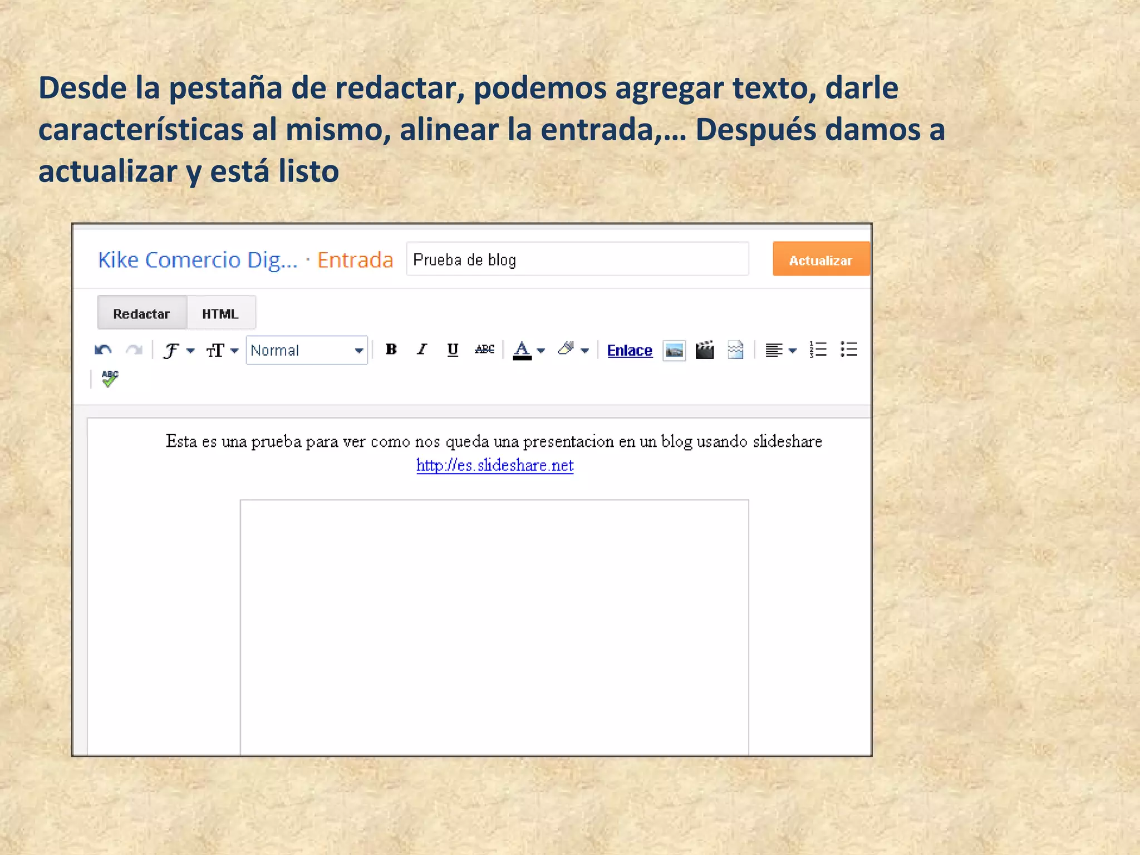Toggle bold formatting

click(391, 350)
